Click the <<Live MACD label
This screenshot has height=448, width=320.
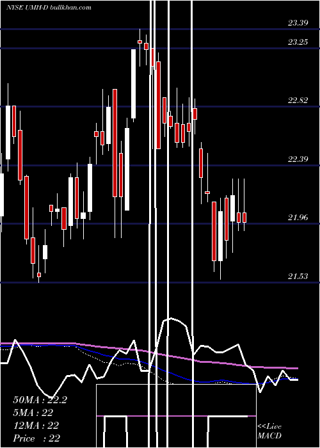coord(269,431)
